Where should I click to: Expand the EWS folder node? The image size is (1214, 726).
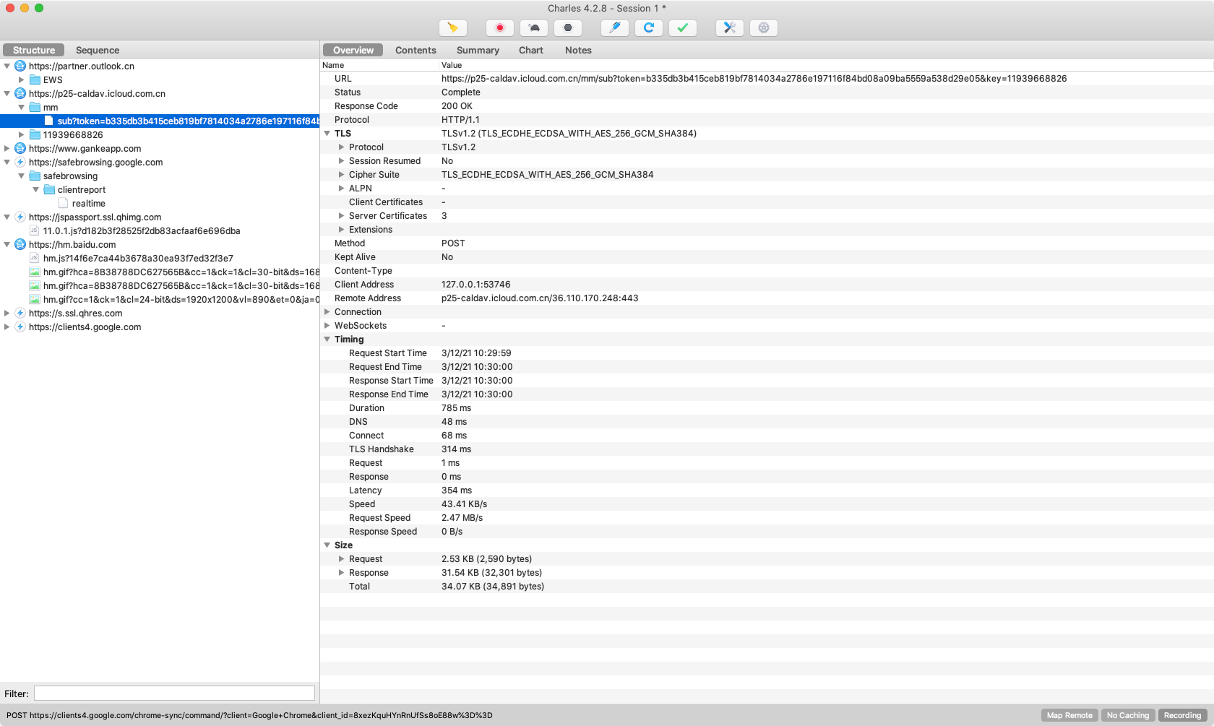(22, 79)
